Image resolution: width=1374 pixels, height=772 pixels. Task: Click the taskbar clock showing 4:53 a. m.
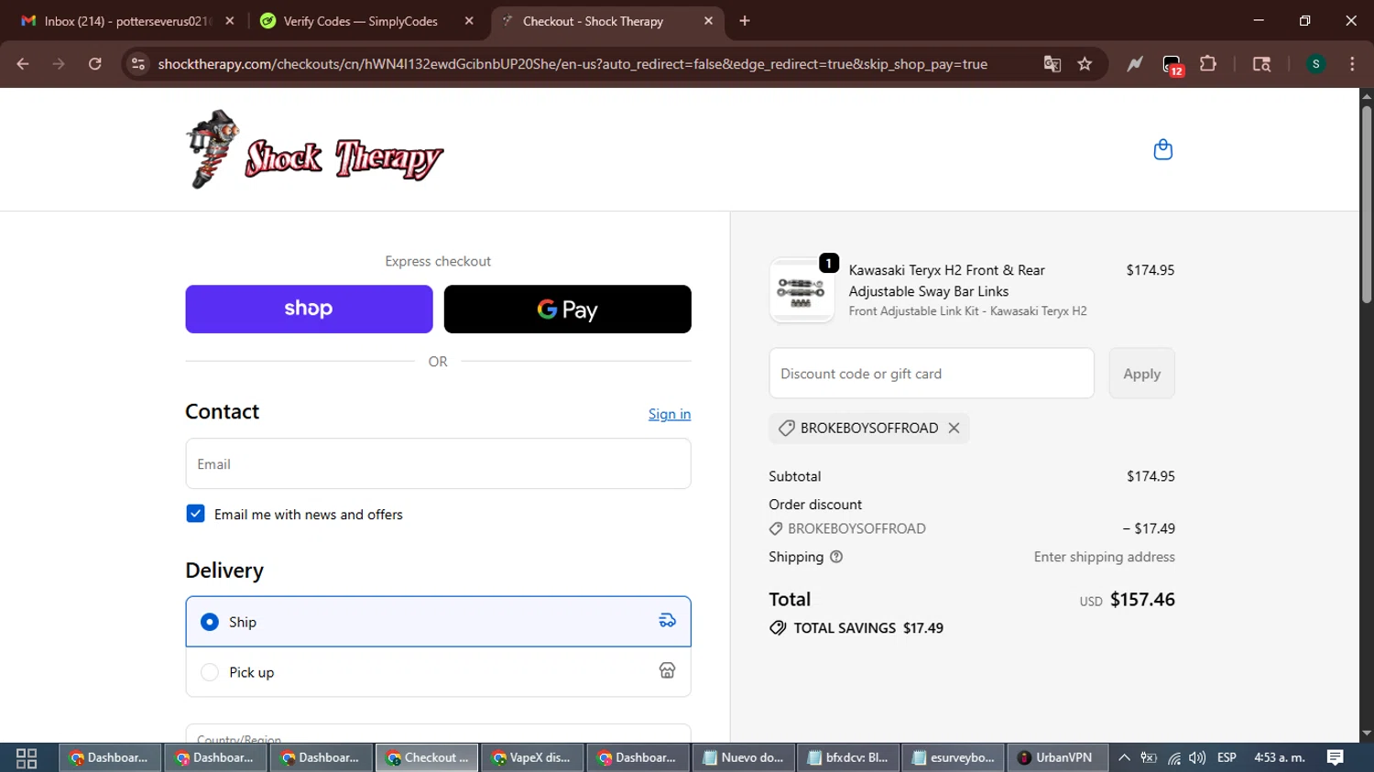pos(1279,758)
